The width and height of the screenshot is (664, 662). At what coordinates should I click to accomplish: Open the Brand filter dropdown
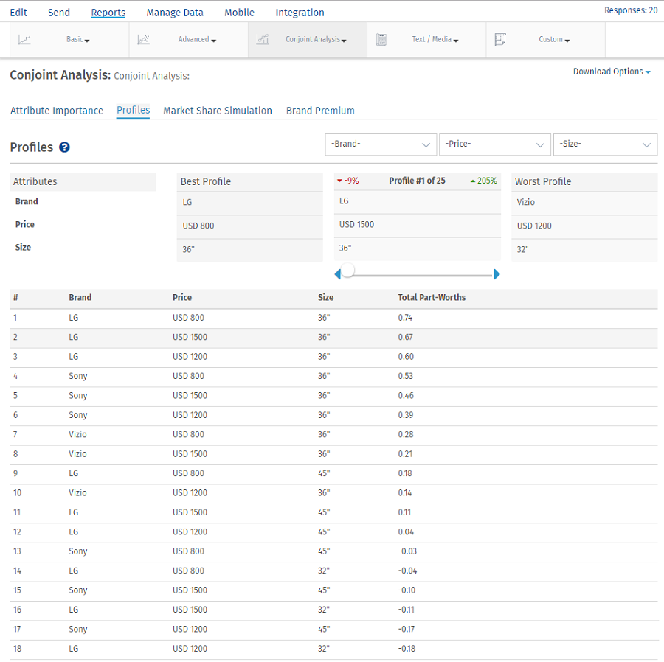(381, 144)
